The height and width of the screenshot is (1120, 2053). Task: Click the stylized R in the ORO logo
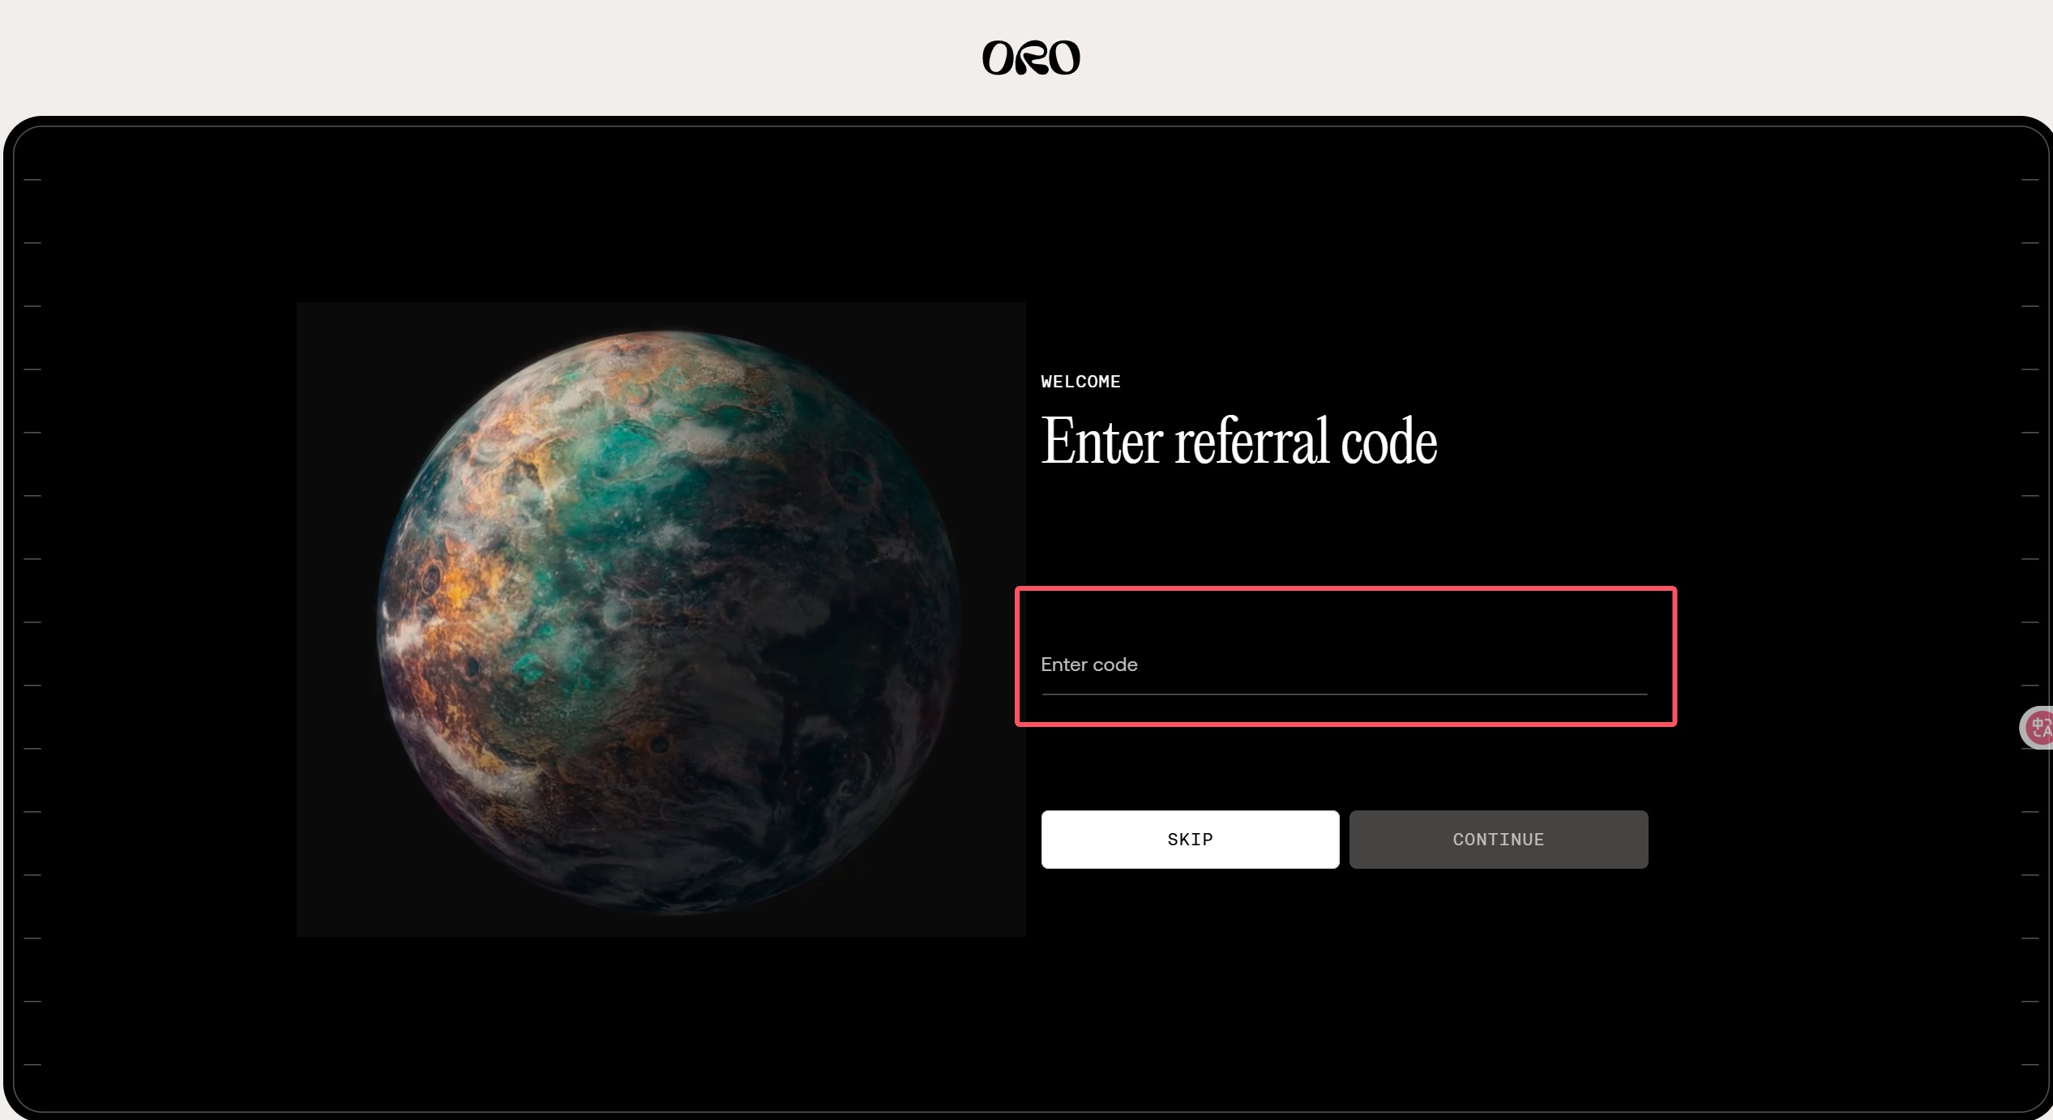click(1031, 58)
